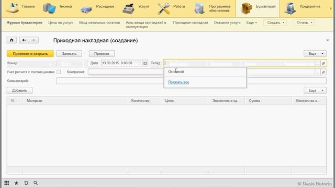Image resolution: width=335 pixels, height=188 pixels.
Task: Click into the Контрагент input field
Action: pyautogui.click(x=201, y=72)
